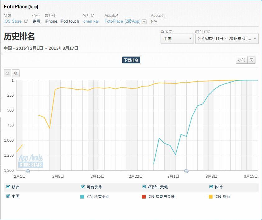Click the CN-摄影与录像 red color swatch

pyautogui.click(x=144, y=197)
